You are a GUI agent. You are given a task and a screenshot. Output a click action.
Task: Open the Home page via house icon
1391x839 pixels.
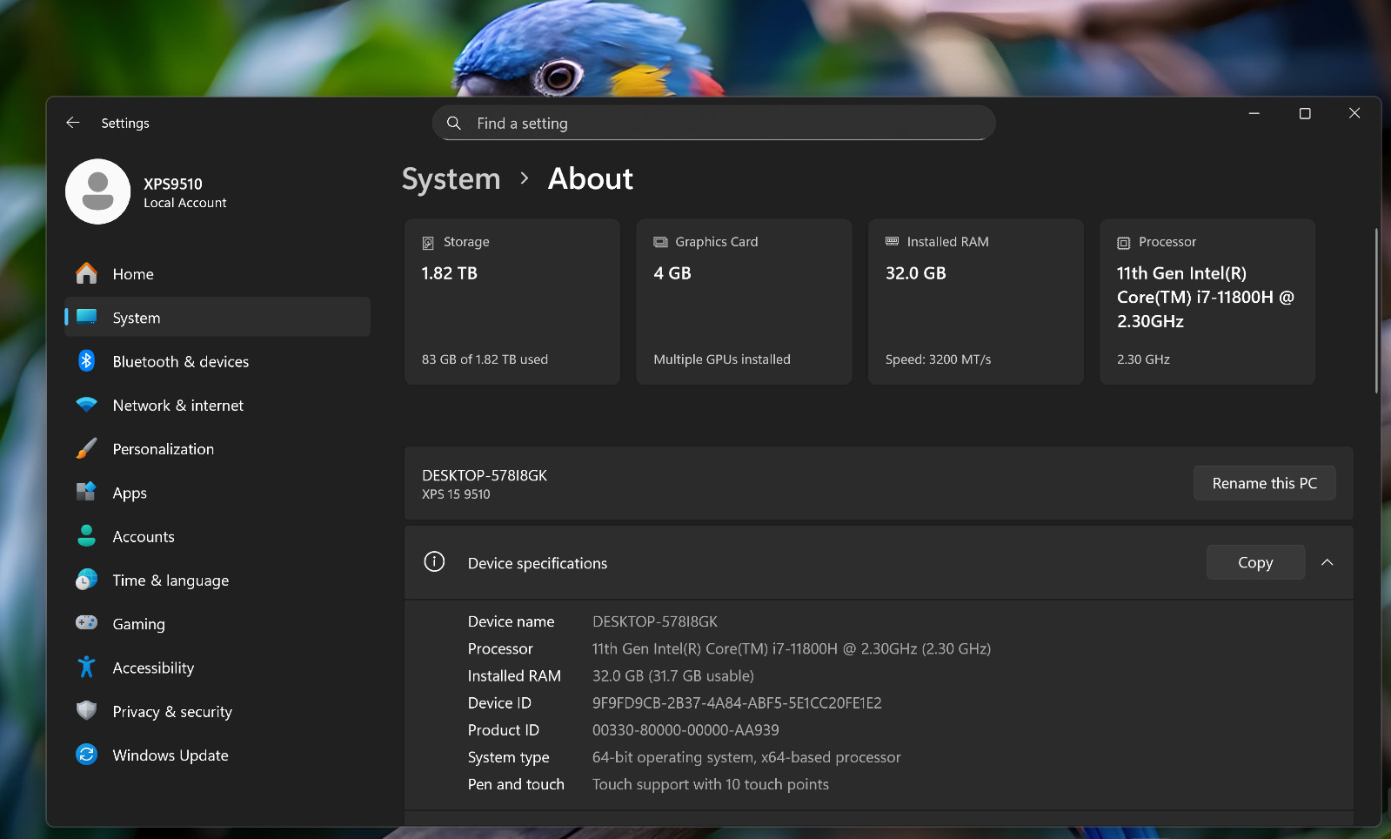pyautogui.click(x=86, y=273)
